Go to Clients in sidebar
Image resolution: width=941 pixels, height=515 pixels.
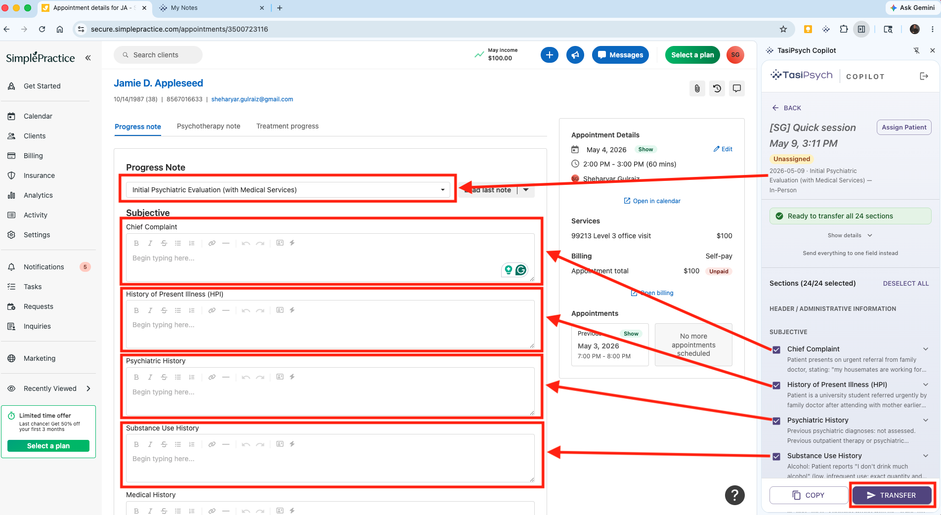click(x=35, y=136)
